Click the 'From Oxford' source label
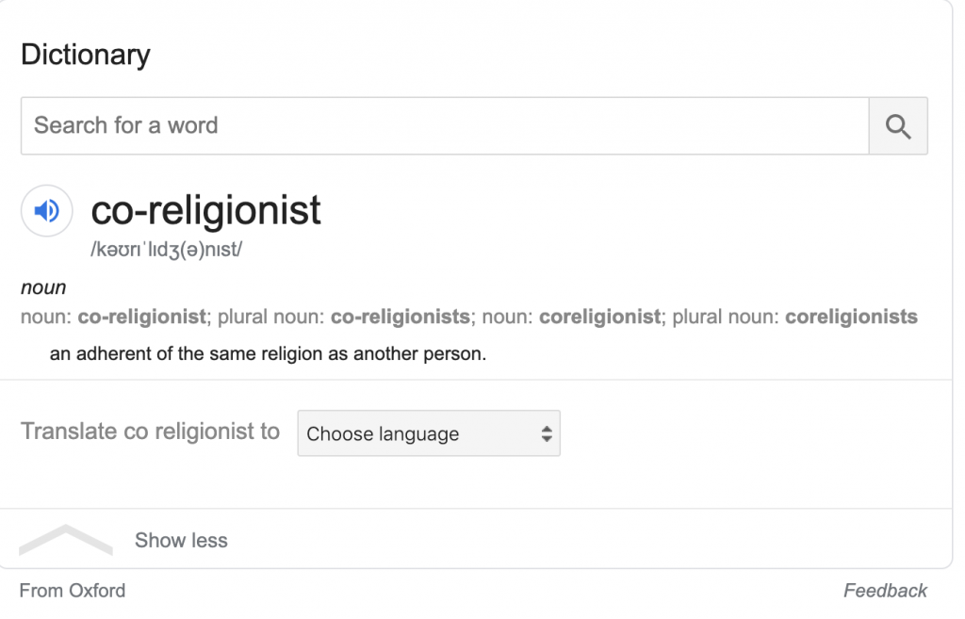The width and height of the screenshot is (965, 619). coord(73,591)
